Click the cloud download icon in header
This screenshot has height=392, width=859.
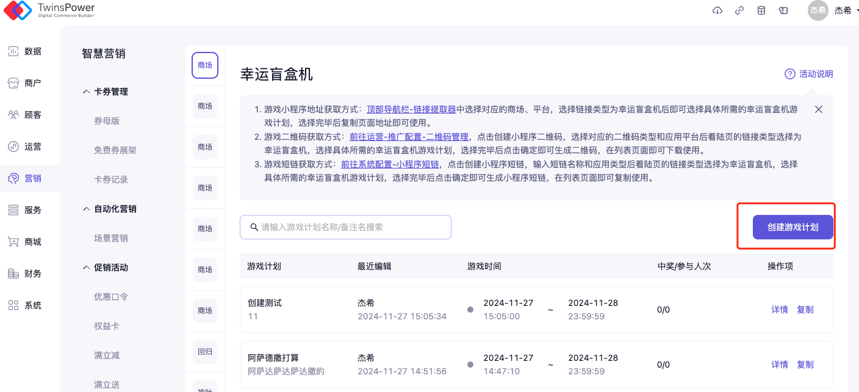[x=717, y=10]
